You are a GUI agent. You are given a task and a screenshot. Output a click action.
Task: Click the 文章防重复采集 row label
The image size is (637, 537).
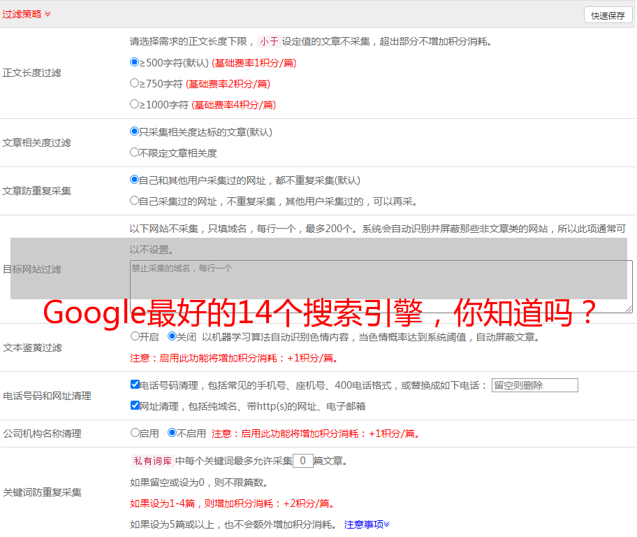(36, 191)
